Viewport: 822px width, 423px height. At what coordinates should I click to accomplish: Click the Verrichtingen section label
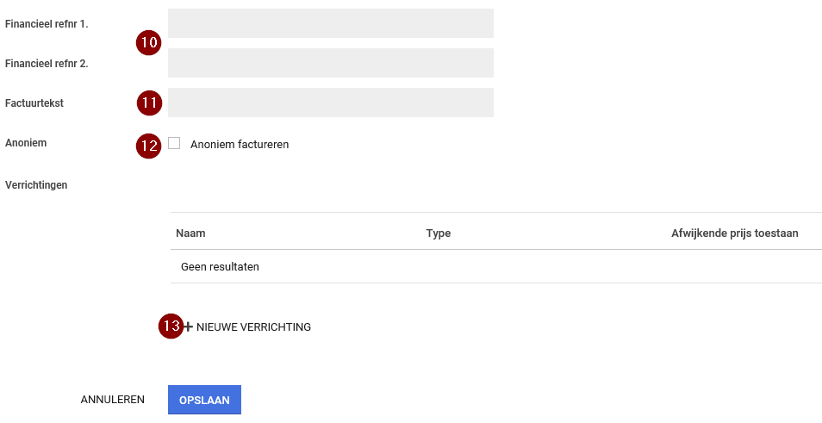36,184
